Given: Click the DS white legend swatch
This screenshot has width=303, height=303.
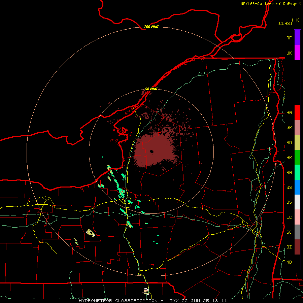Looking at the screenshot, I should coord(297,202).
